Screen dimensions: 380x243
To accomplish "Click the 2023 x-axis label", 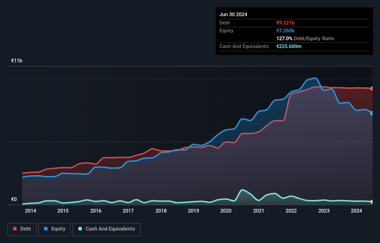I will pyautogui.click(x=324, y=211).
